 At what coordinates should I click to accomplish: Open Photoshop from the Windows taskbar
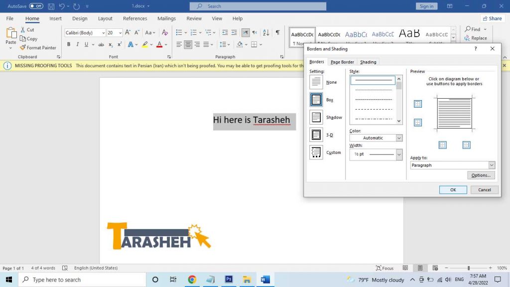click(229, 280)
